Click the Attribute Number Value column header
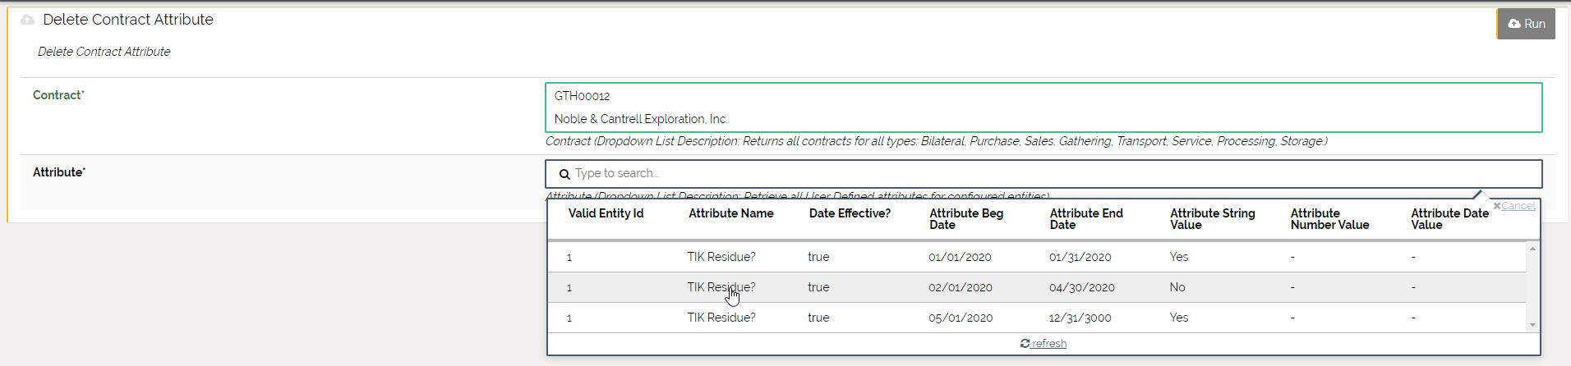Screen dimensions: 1571x366 click(1329, 219)
